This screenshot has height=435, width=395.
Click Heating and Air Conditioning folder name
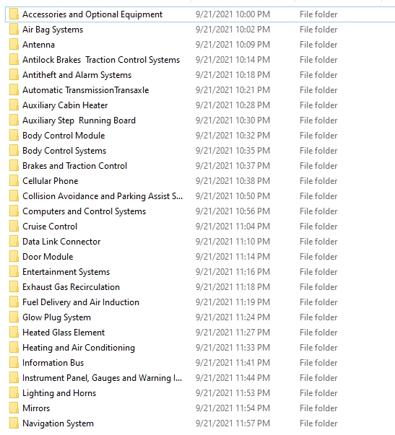[79, 348]
